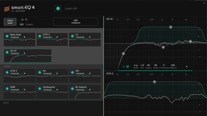Click the AG St filter power icon
The image size is (207, 116).
123,67
